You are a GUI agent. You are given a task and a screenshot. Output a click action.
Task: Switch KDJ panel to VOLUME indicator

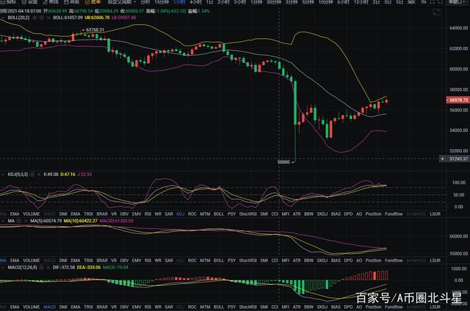coord(31,214)
